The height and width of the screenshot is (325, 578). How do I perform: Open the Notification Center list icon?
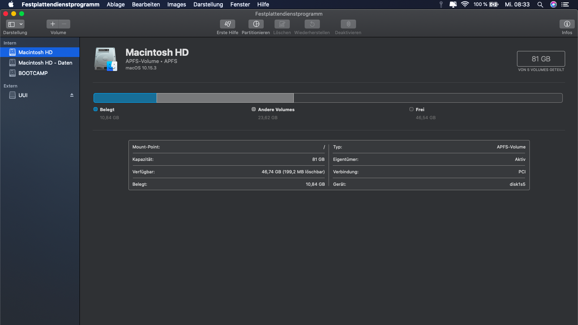(566, 4)
